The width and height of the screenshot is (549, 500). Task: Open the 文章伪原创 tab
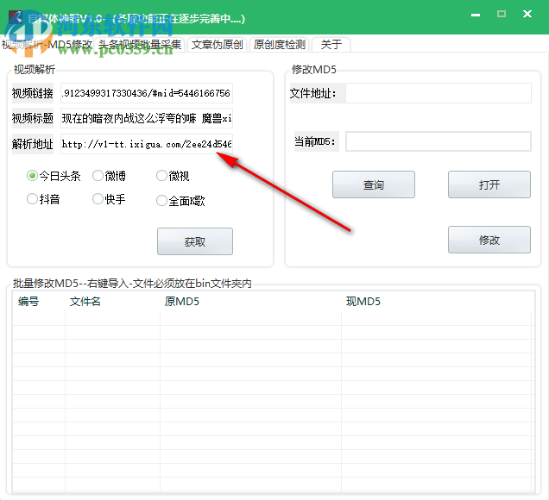point(217,45)
